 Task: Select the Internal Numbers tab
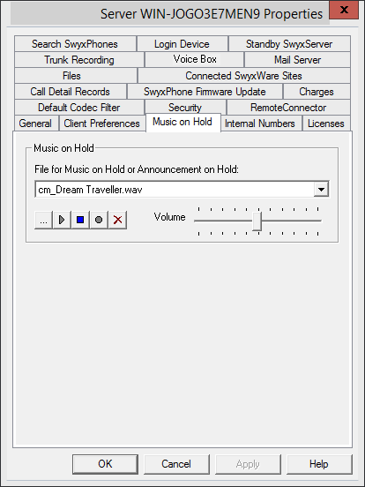(260, 124)
